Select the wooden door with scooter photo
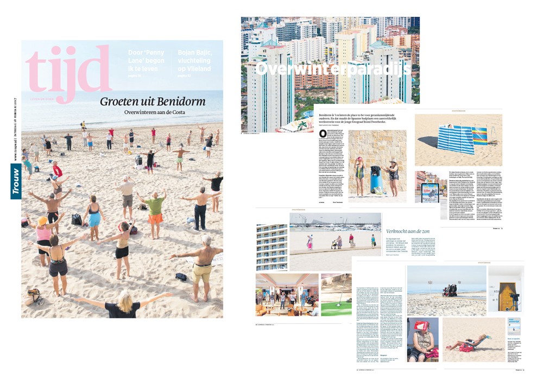 [506, 289]
